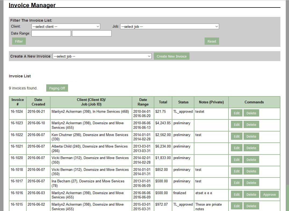Edit invoice 16-1024
289x211 pixels.
tap(237, 113)
